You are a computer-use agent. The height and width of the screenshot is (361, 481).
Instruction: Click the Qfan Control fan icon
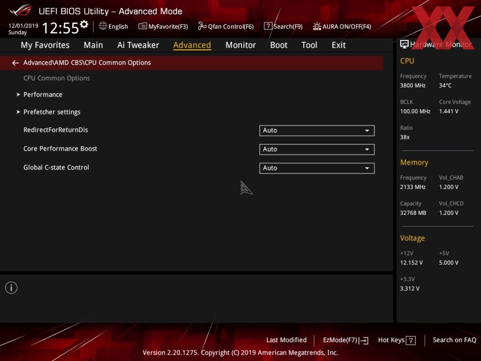[x=202, y=26]
